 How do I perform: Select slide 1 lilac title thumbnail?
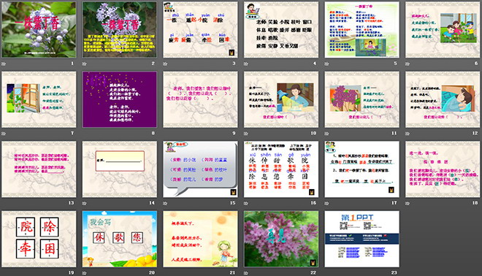39,29
